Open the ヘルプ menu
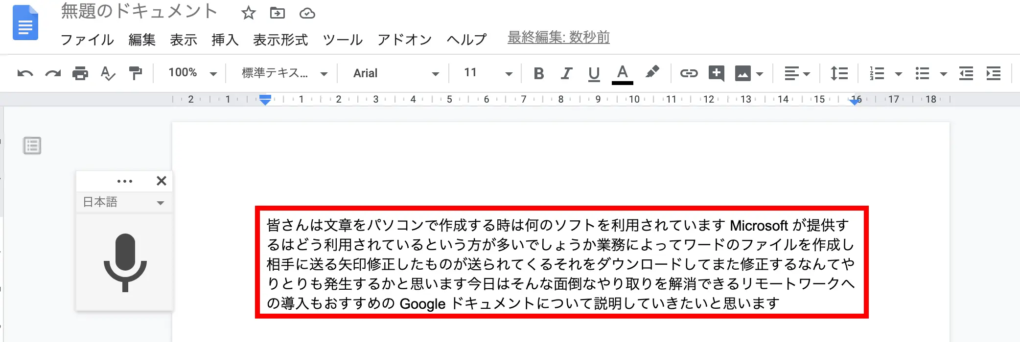 [x=466, y=40]
